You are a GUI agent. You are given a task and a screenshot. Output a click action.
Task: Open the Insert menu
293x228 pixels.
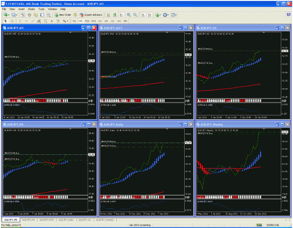point(21,9)
